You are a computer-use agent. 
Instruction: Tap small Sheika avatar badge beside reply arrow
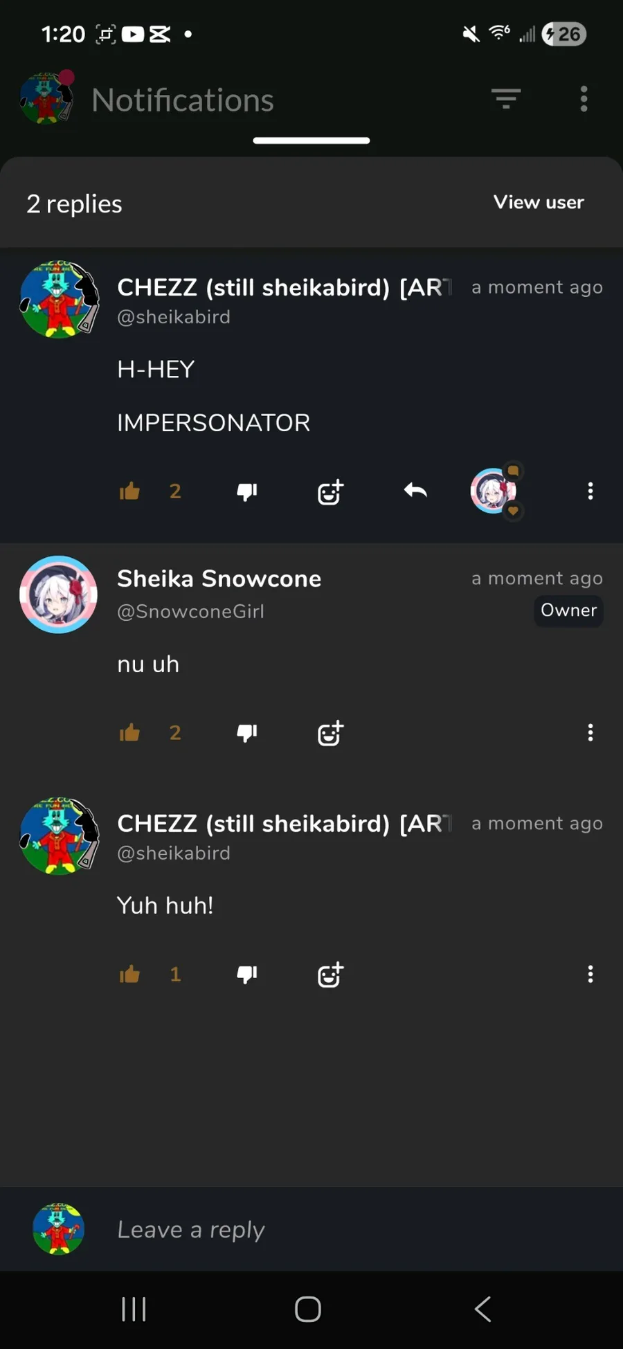click(x=495, y=491)
